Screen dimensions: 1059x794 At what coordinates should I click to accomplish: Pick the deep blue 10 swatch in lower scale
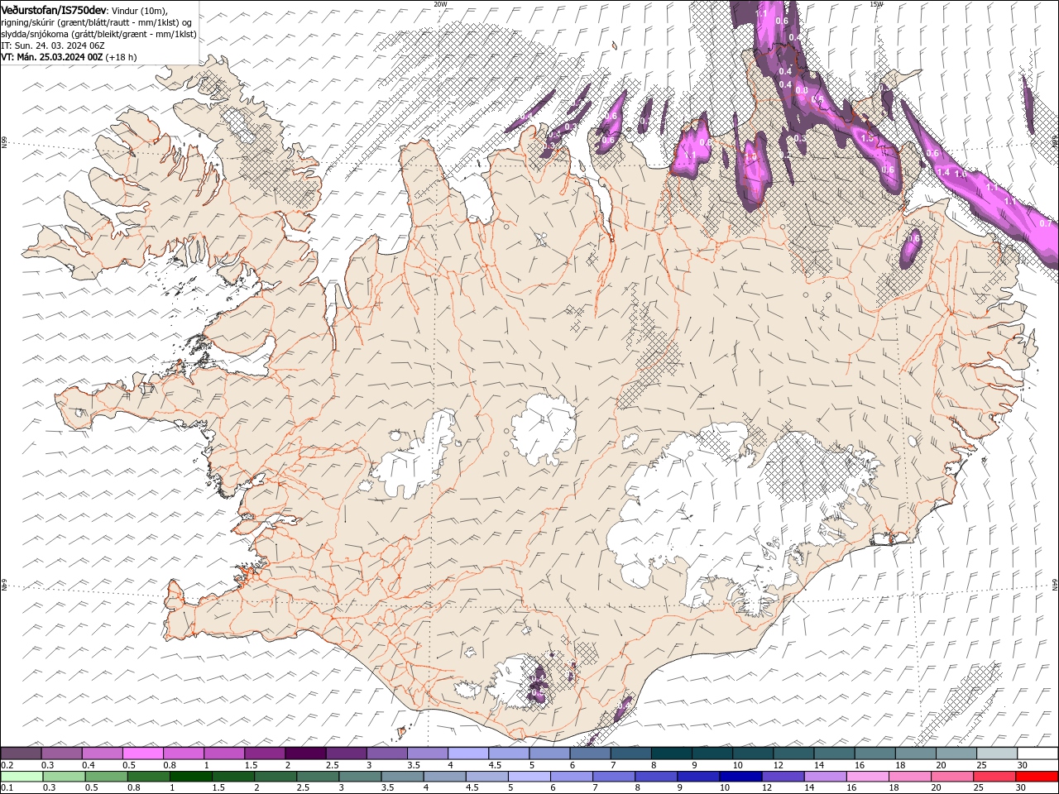click(x=740, y=777)
